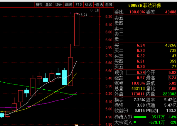Select the 收益(一) 0.015 value

point(140,111)
